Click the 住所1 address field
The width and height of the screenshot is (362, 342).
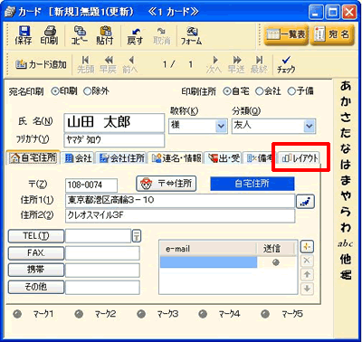(180, 201)
